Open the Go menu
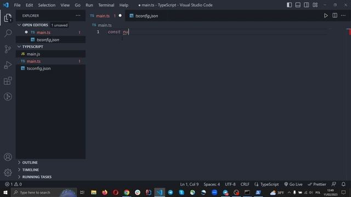 click(x=77, y=5)
